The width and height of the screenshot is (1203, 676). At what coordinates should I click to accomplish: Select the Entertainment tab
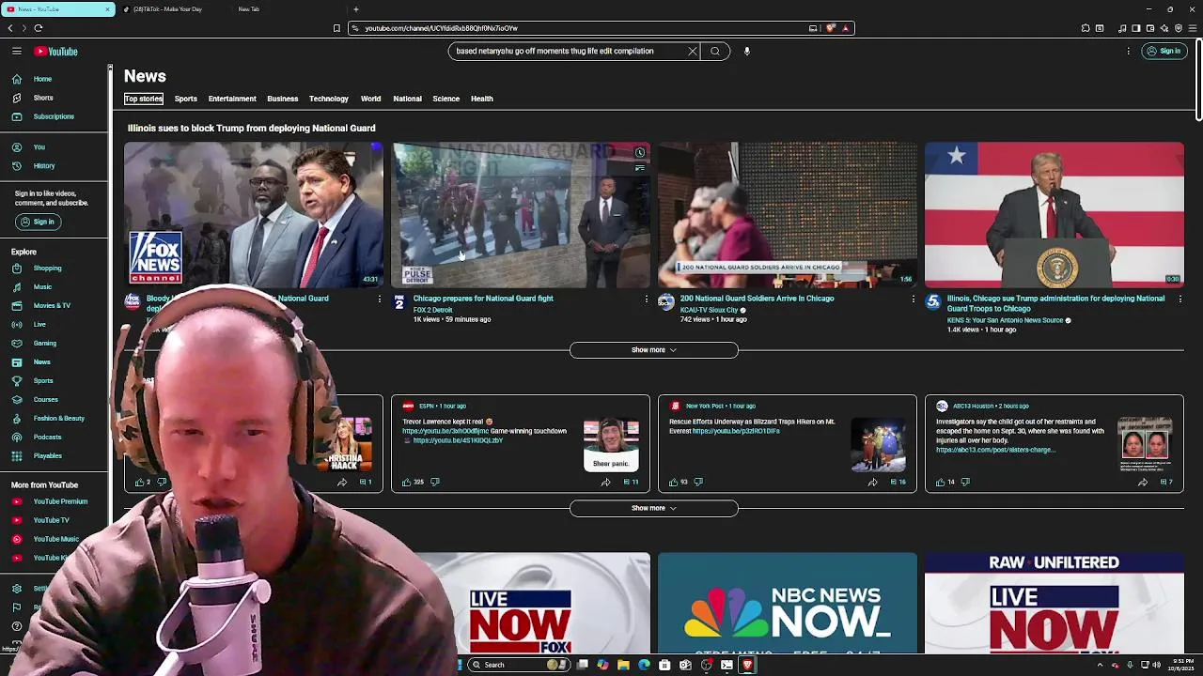click(x=232, y=99)
